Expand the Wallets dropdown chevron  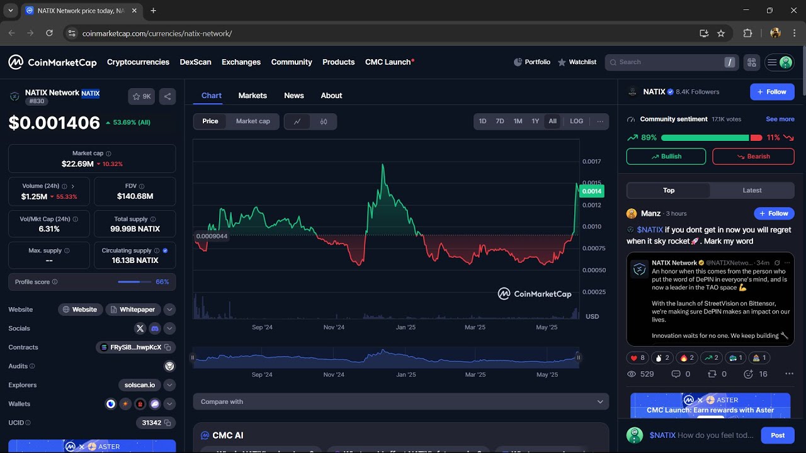click(x=169, y=404)
